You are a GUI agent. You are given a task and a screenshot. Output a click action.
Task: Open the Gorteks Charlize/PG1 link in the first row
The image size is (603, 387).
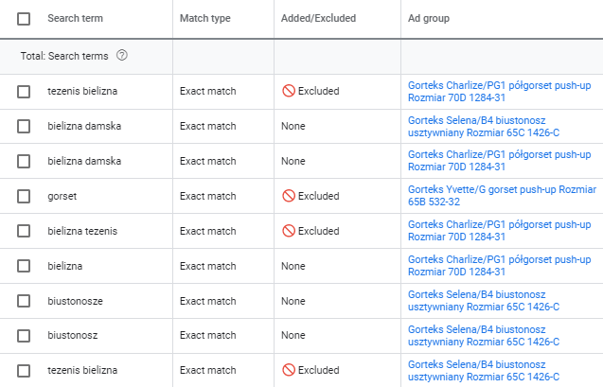pyautogui.click(x=499, y=92)
